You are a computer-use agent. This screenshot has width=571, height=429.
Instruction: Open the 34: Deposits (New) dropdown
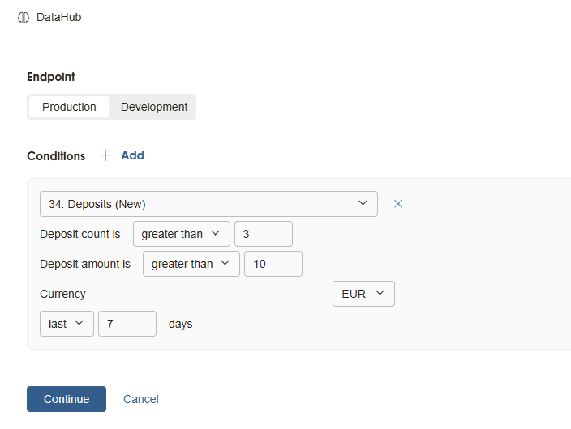click(x=208, y=204)
